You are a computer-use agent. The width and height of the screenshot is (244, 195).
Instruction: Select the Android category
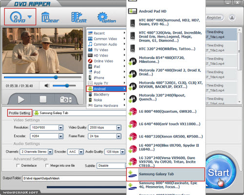pyautogui.click(x=106, y=89)
